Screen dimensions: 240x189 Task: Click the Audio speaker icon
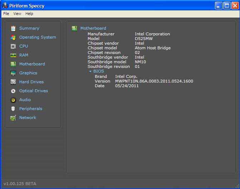coord(13,100)
